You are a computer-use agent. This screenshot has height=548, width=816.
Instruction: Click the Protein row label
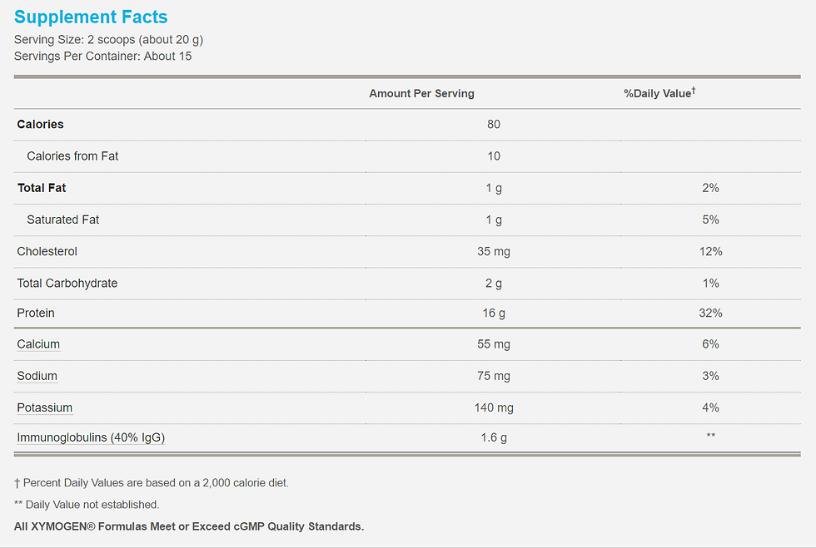tap(35, 313)
